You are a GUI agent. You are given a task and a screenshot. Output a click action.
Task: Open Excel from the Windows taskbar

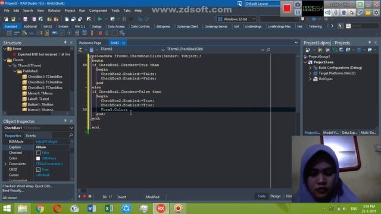pyautogui.click(x=109, y=209)
